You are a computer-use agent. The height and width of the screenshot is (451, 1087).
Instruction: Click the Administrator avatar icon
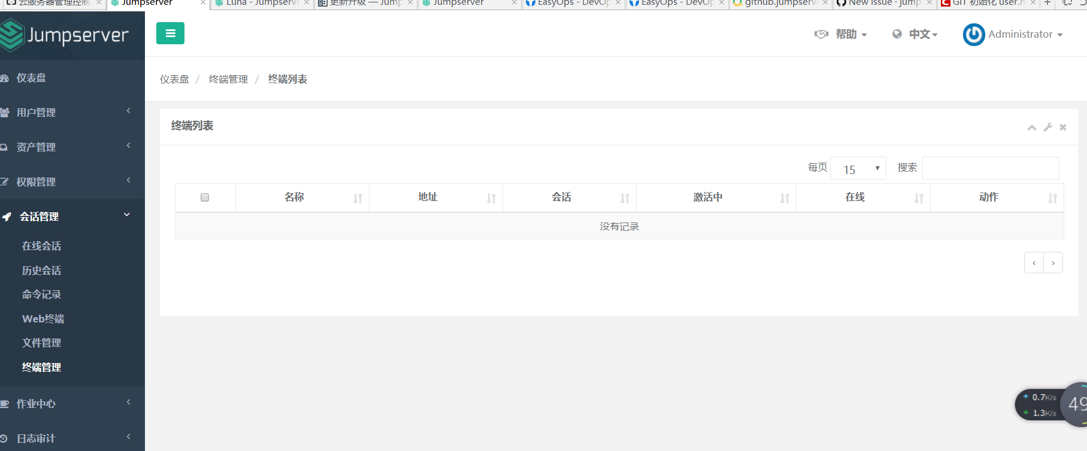974,34
